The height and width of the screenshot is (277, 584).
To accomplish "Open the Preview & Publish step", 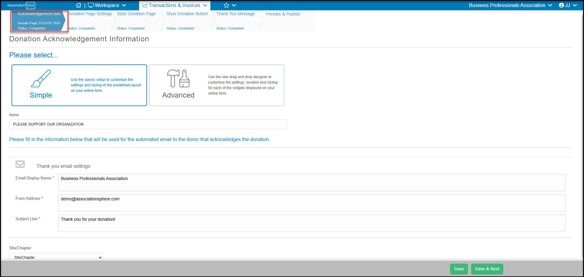I will point(283,14).
